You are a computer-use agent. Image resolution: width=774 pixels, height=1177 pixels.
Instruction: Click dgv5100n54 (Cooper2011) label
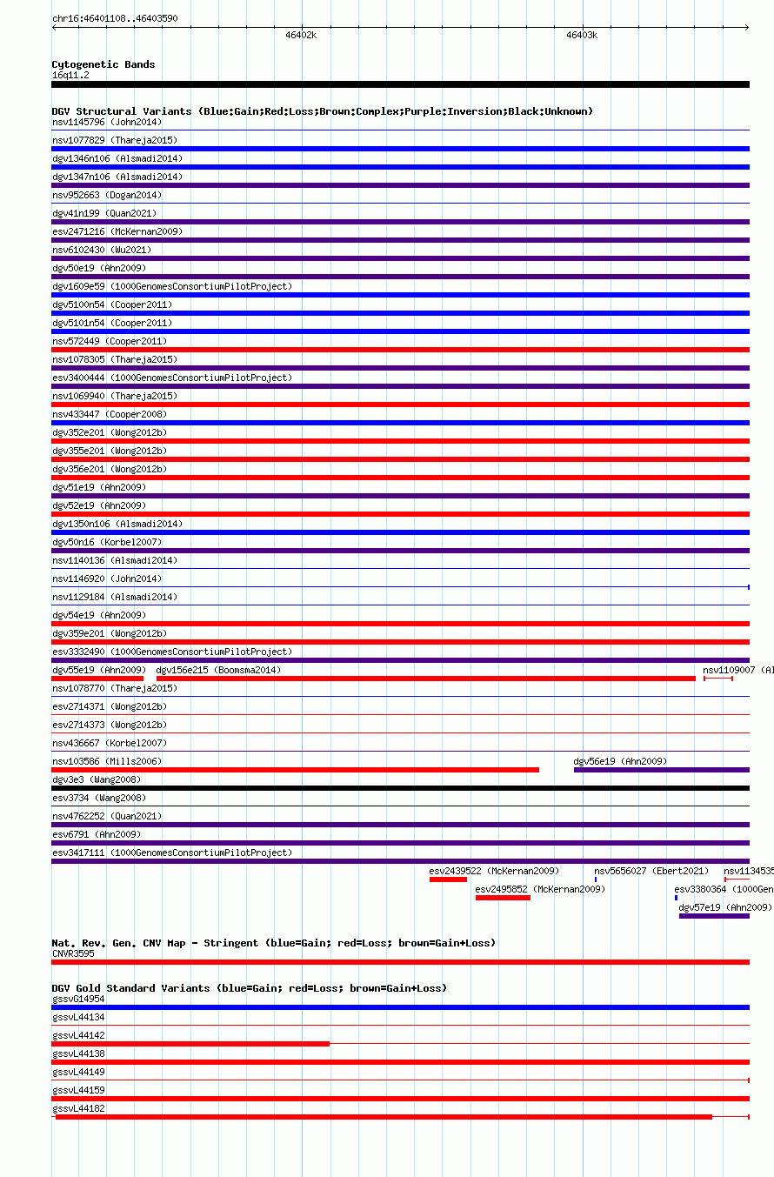(112, 304)
